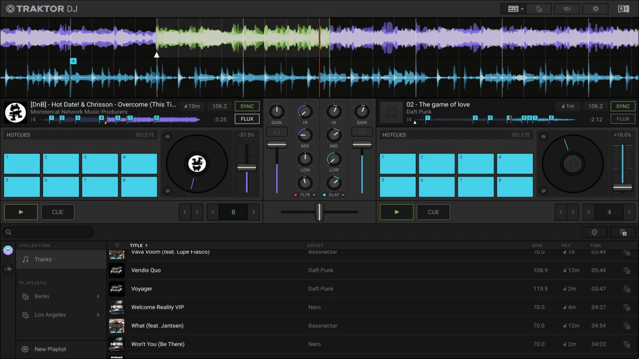This screenshot has width=639, height=359.
Task: Click the Traktor DJ logo
Action: 42,9
